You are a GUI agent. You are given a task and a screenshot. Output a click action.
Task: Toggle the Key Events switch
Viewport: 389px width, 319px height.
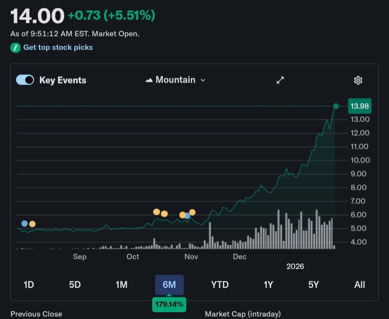click(x=25, y=80)
